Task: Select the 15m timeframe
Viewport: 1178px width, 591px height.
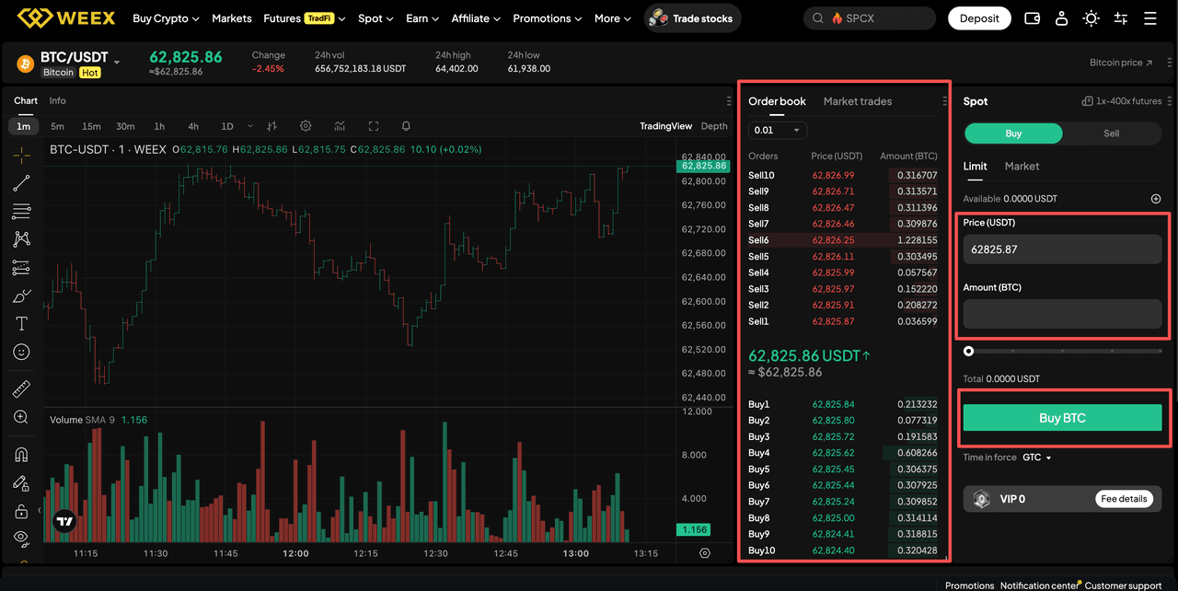Action: point(91,126)
